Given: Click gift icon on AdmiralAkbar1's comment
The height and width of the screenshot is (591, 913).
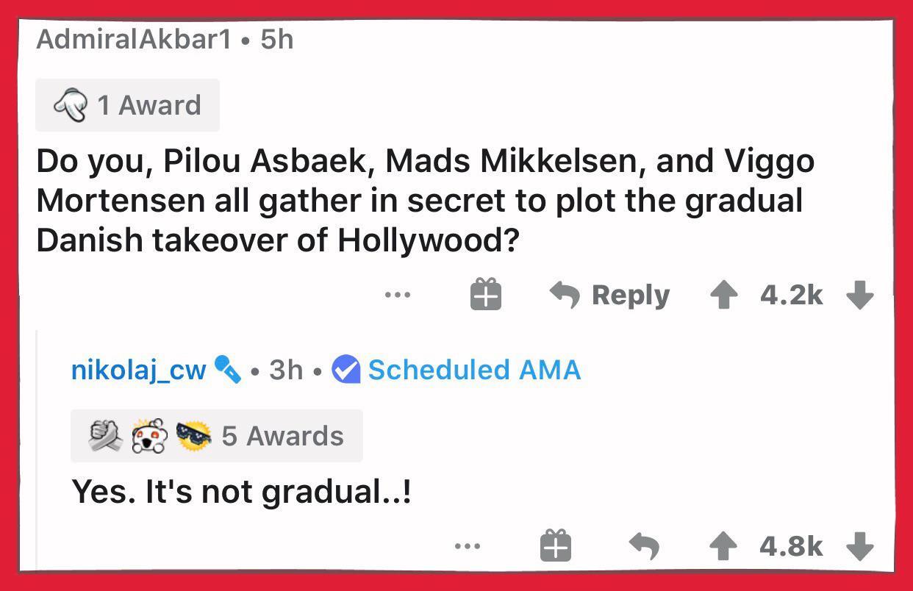Looking at the screenshot, I should (485, 295).
